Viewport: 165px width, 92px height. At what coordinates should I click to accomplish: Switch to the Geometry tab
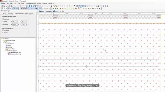click(11, 14)
